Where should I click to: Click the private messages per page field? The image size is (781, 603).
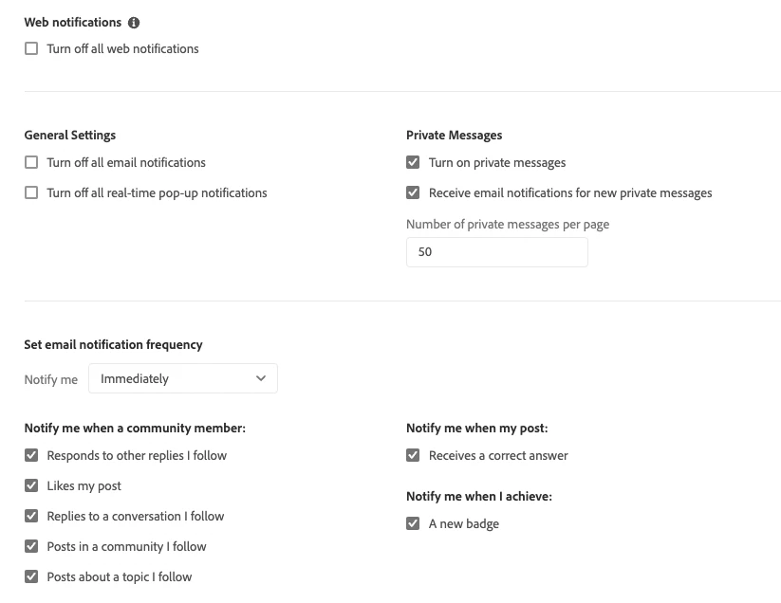click(x=496, y=252)
